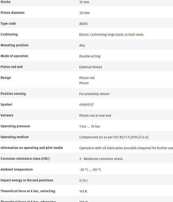
Task: Select the Piston diameter row label
Action: coord(12,13)
